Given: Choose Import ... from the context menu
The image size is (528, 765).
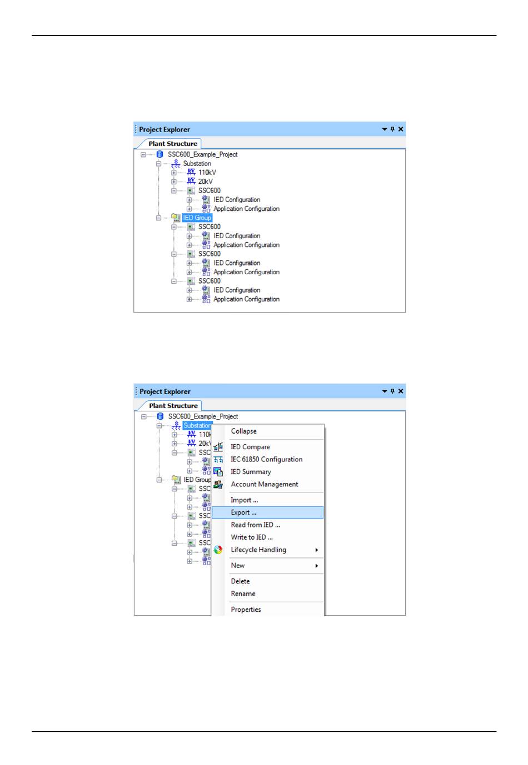Looking at the screenshot, I should pyautogui.click(x=268, y=500).
